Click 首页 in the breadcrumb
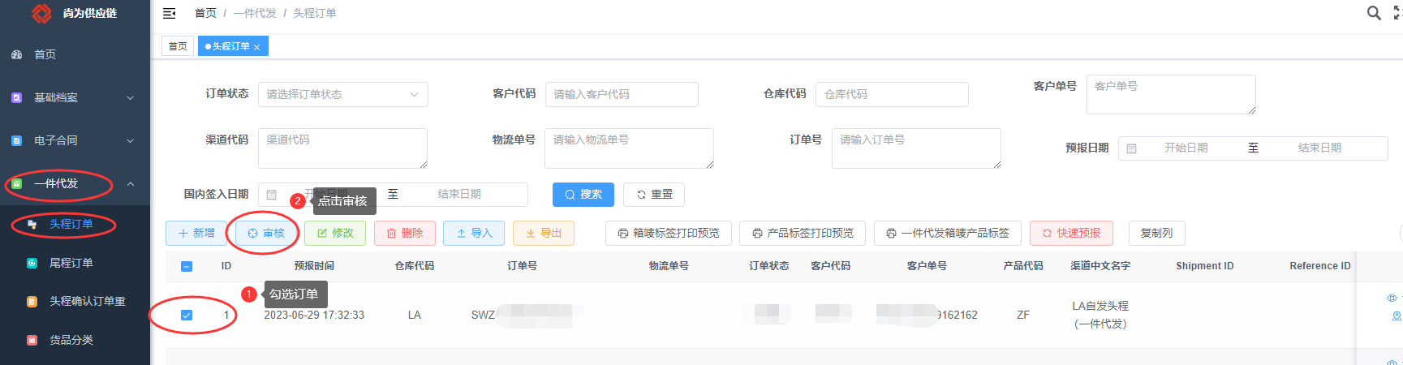The height and width of the screenshot is (365, 1403). point(205,13)
